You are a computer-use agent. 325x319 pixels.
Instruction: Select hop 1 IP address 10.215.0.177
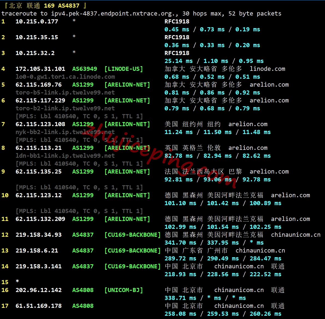click(37, 22)
